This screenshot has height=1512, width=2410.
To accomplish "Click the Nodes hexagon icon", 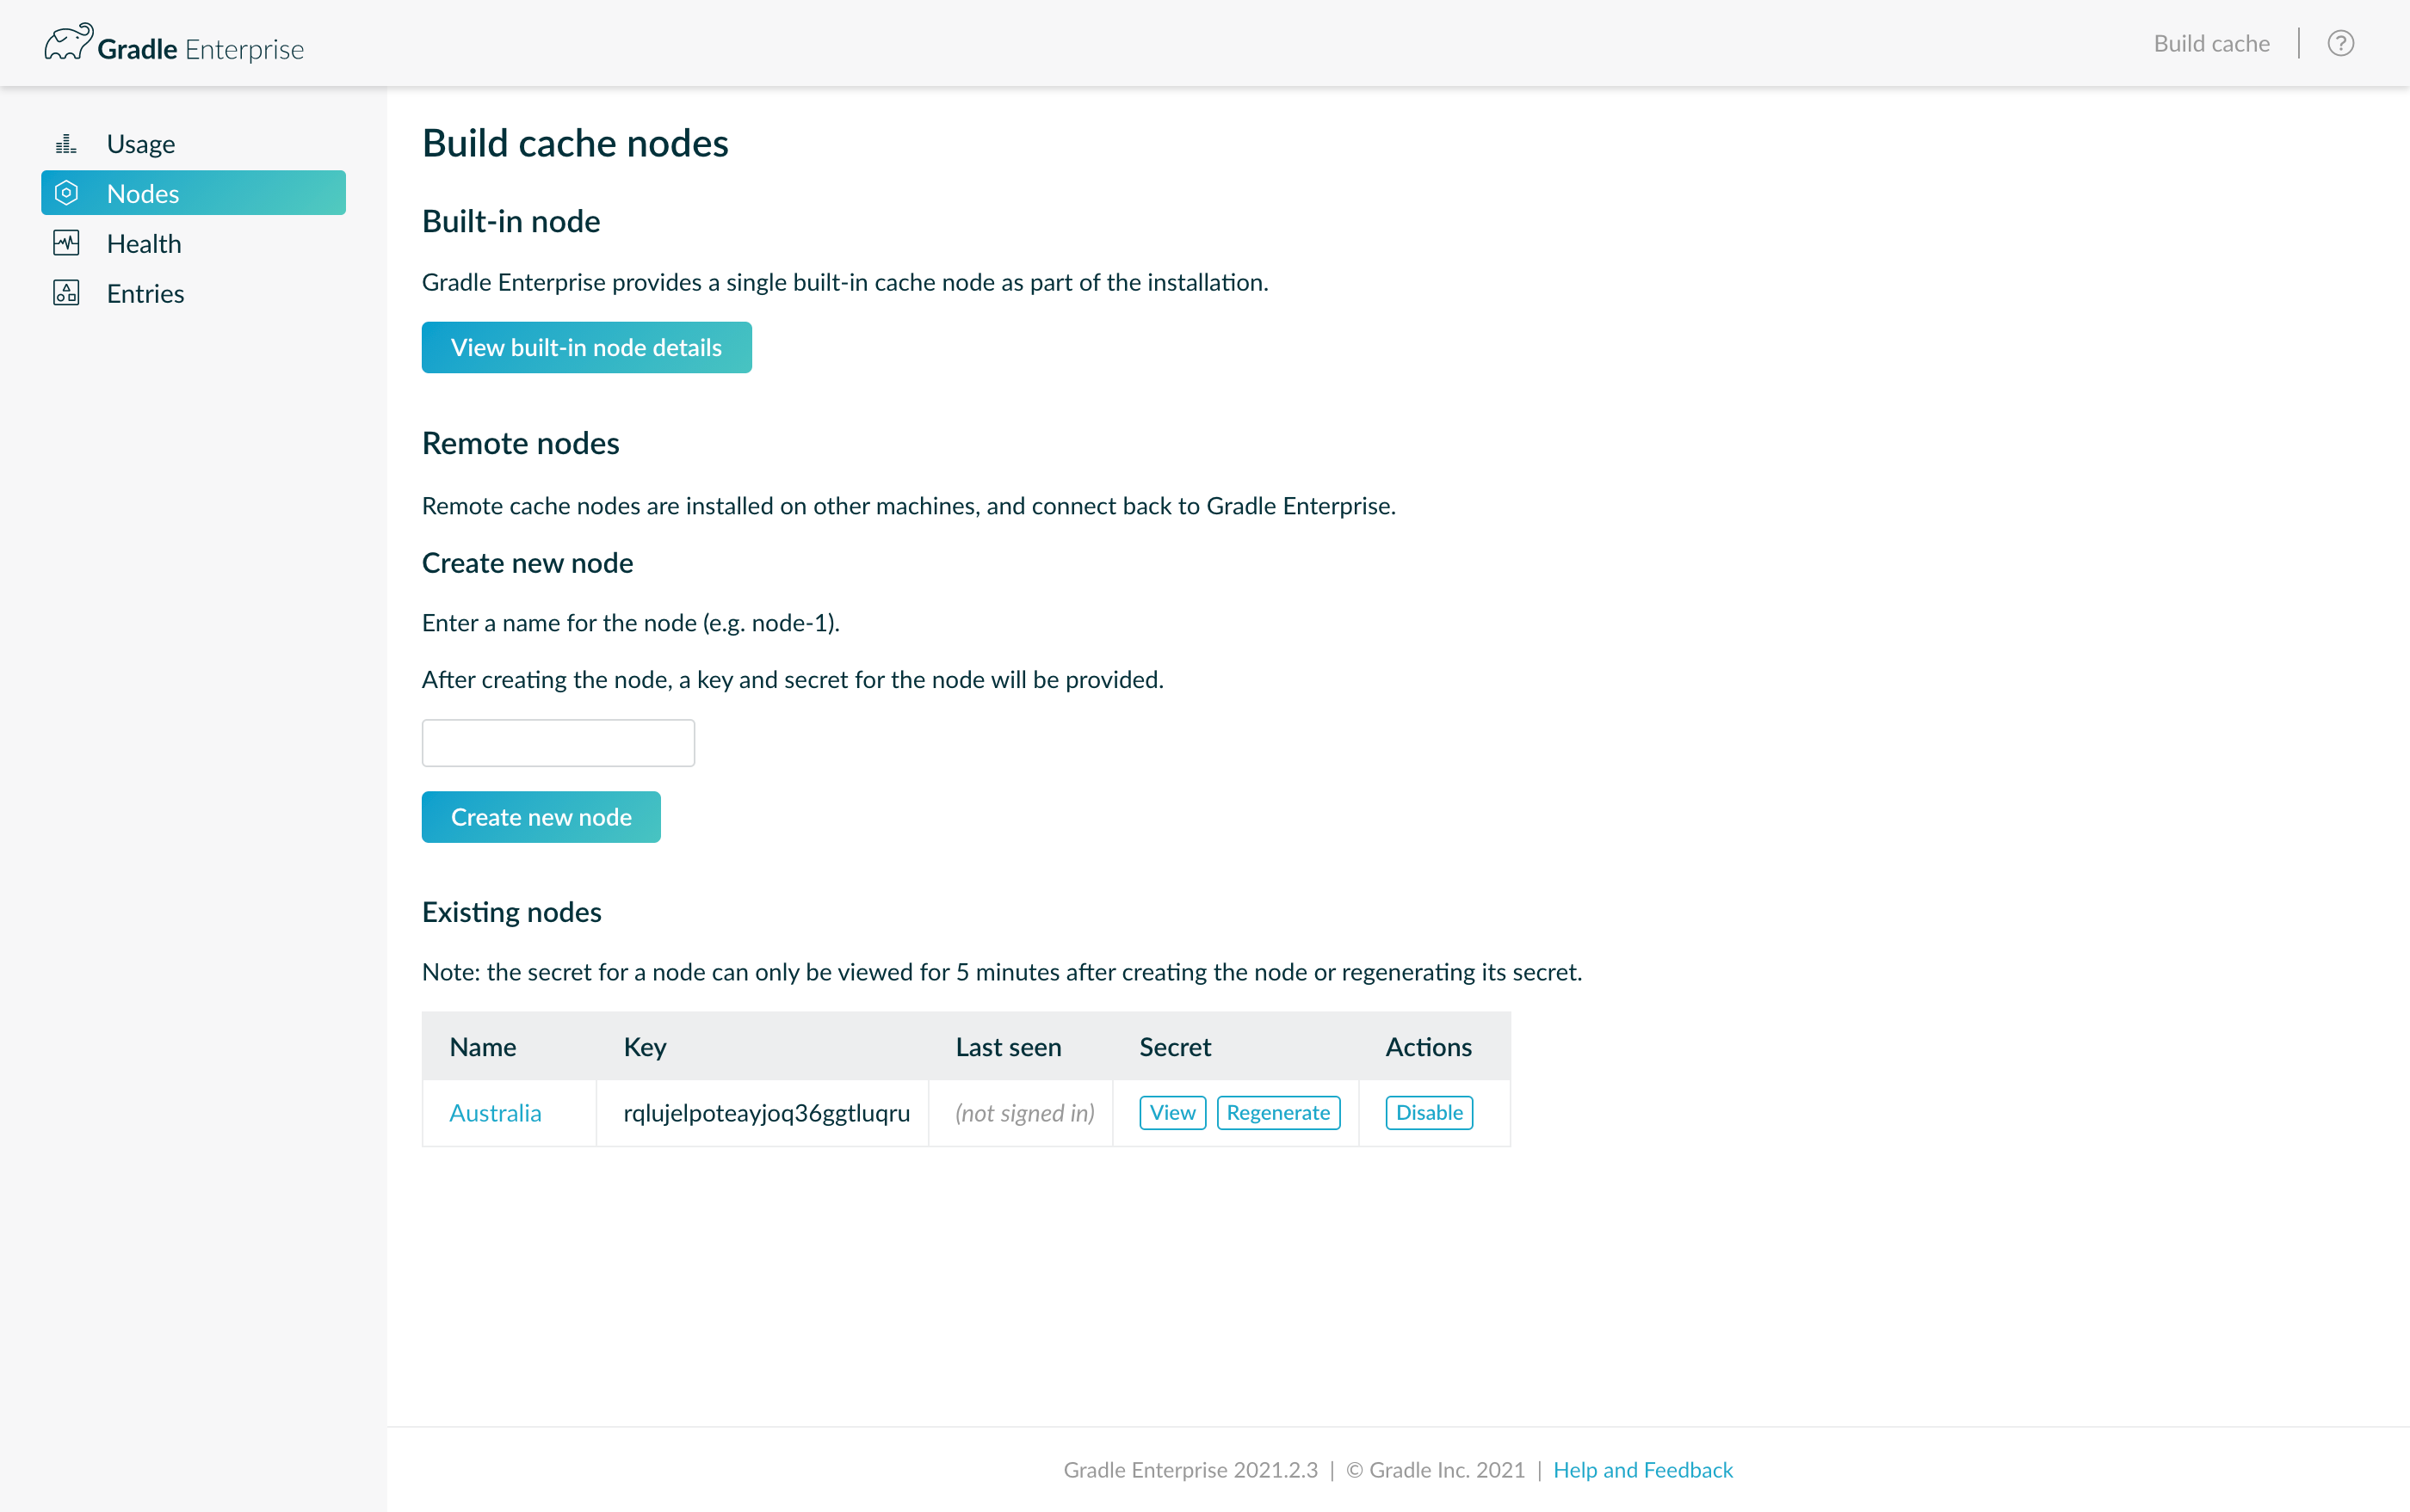I will [x=66, y=193].
